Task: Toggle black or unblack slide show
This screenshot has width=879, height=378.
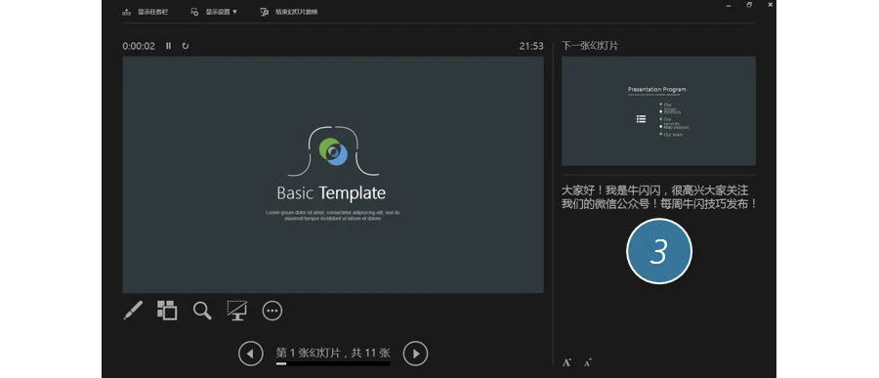Action: [237, 311]
